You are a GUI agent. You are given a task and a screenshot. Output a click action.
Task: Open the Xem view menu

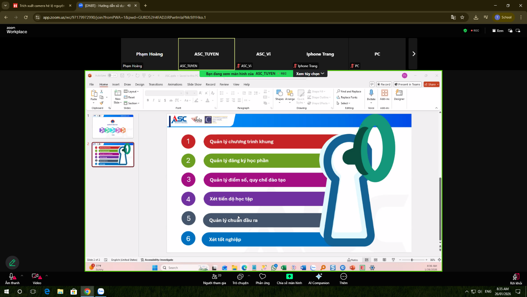point(498,31)
